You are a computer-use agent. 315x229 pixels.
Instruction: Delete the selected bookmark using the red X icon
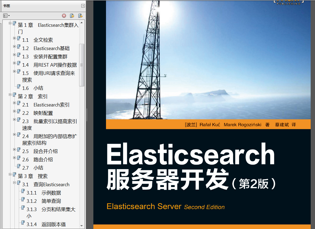(x=64, y=16)
